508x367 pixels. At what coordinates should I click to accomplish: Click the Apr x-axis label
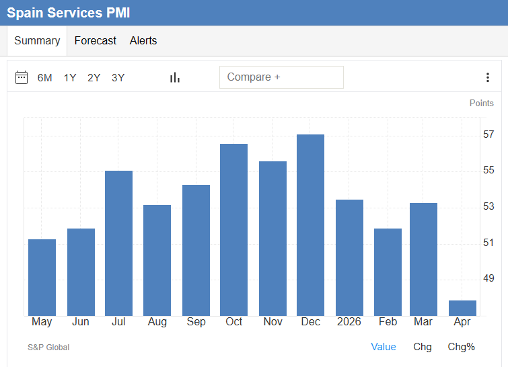coord(462,322)
